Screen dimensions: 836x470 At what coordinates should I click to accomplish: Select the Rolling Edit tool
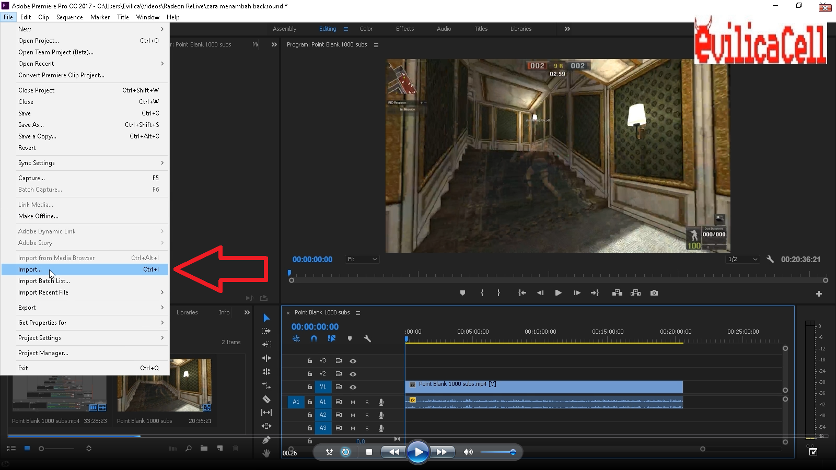[266, 358]
